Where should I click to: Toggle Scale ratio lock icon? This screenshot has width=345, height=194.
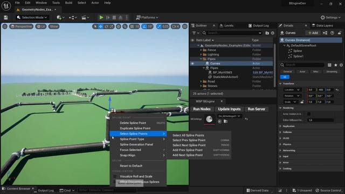(302, 102)
